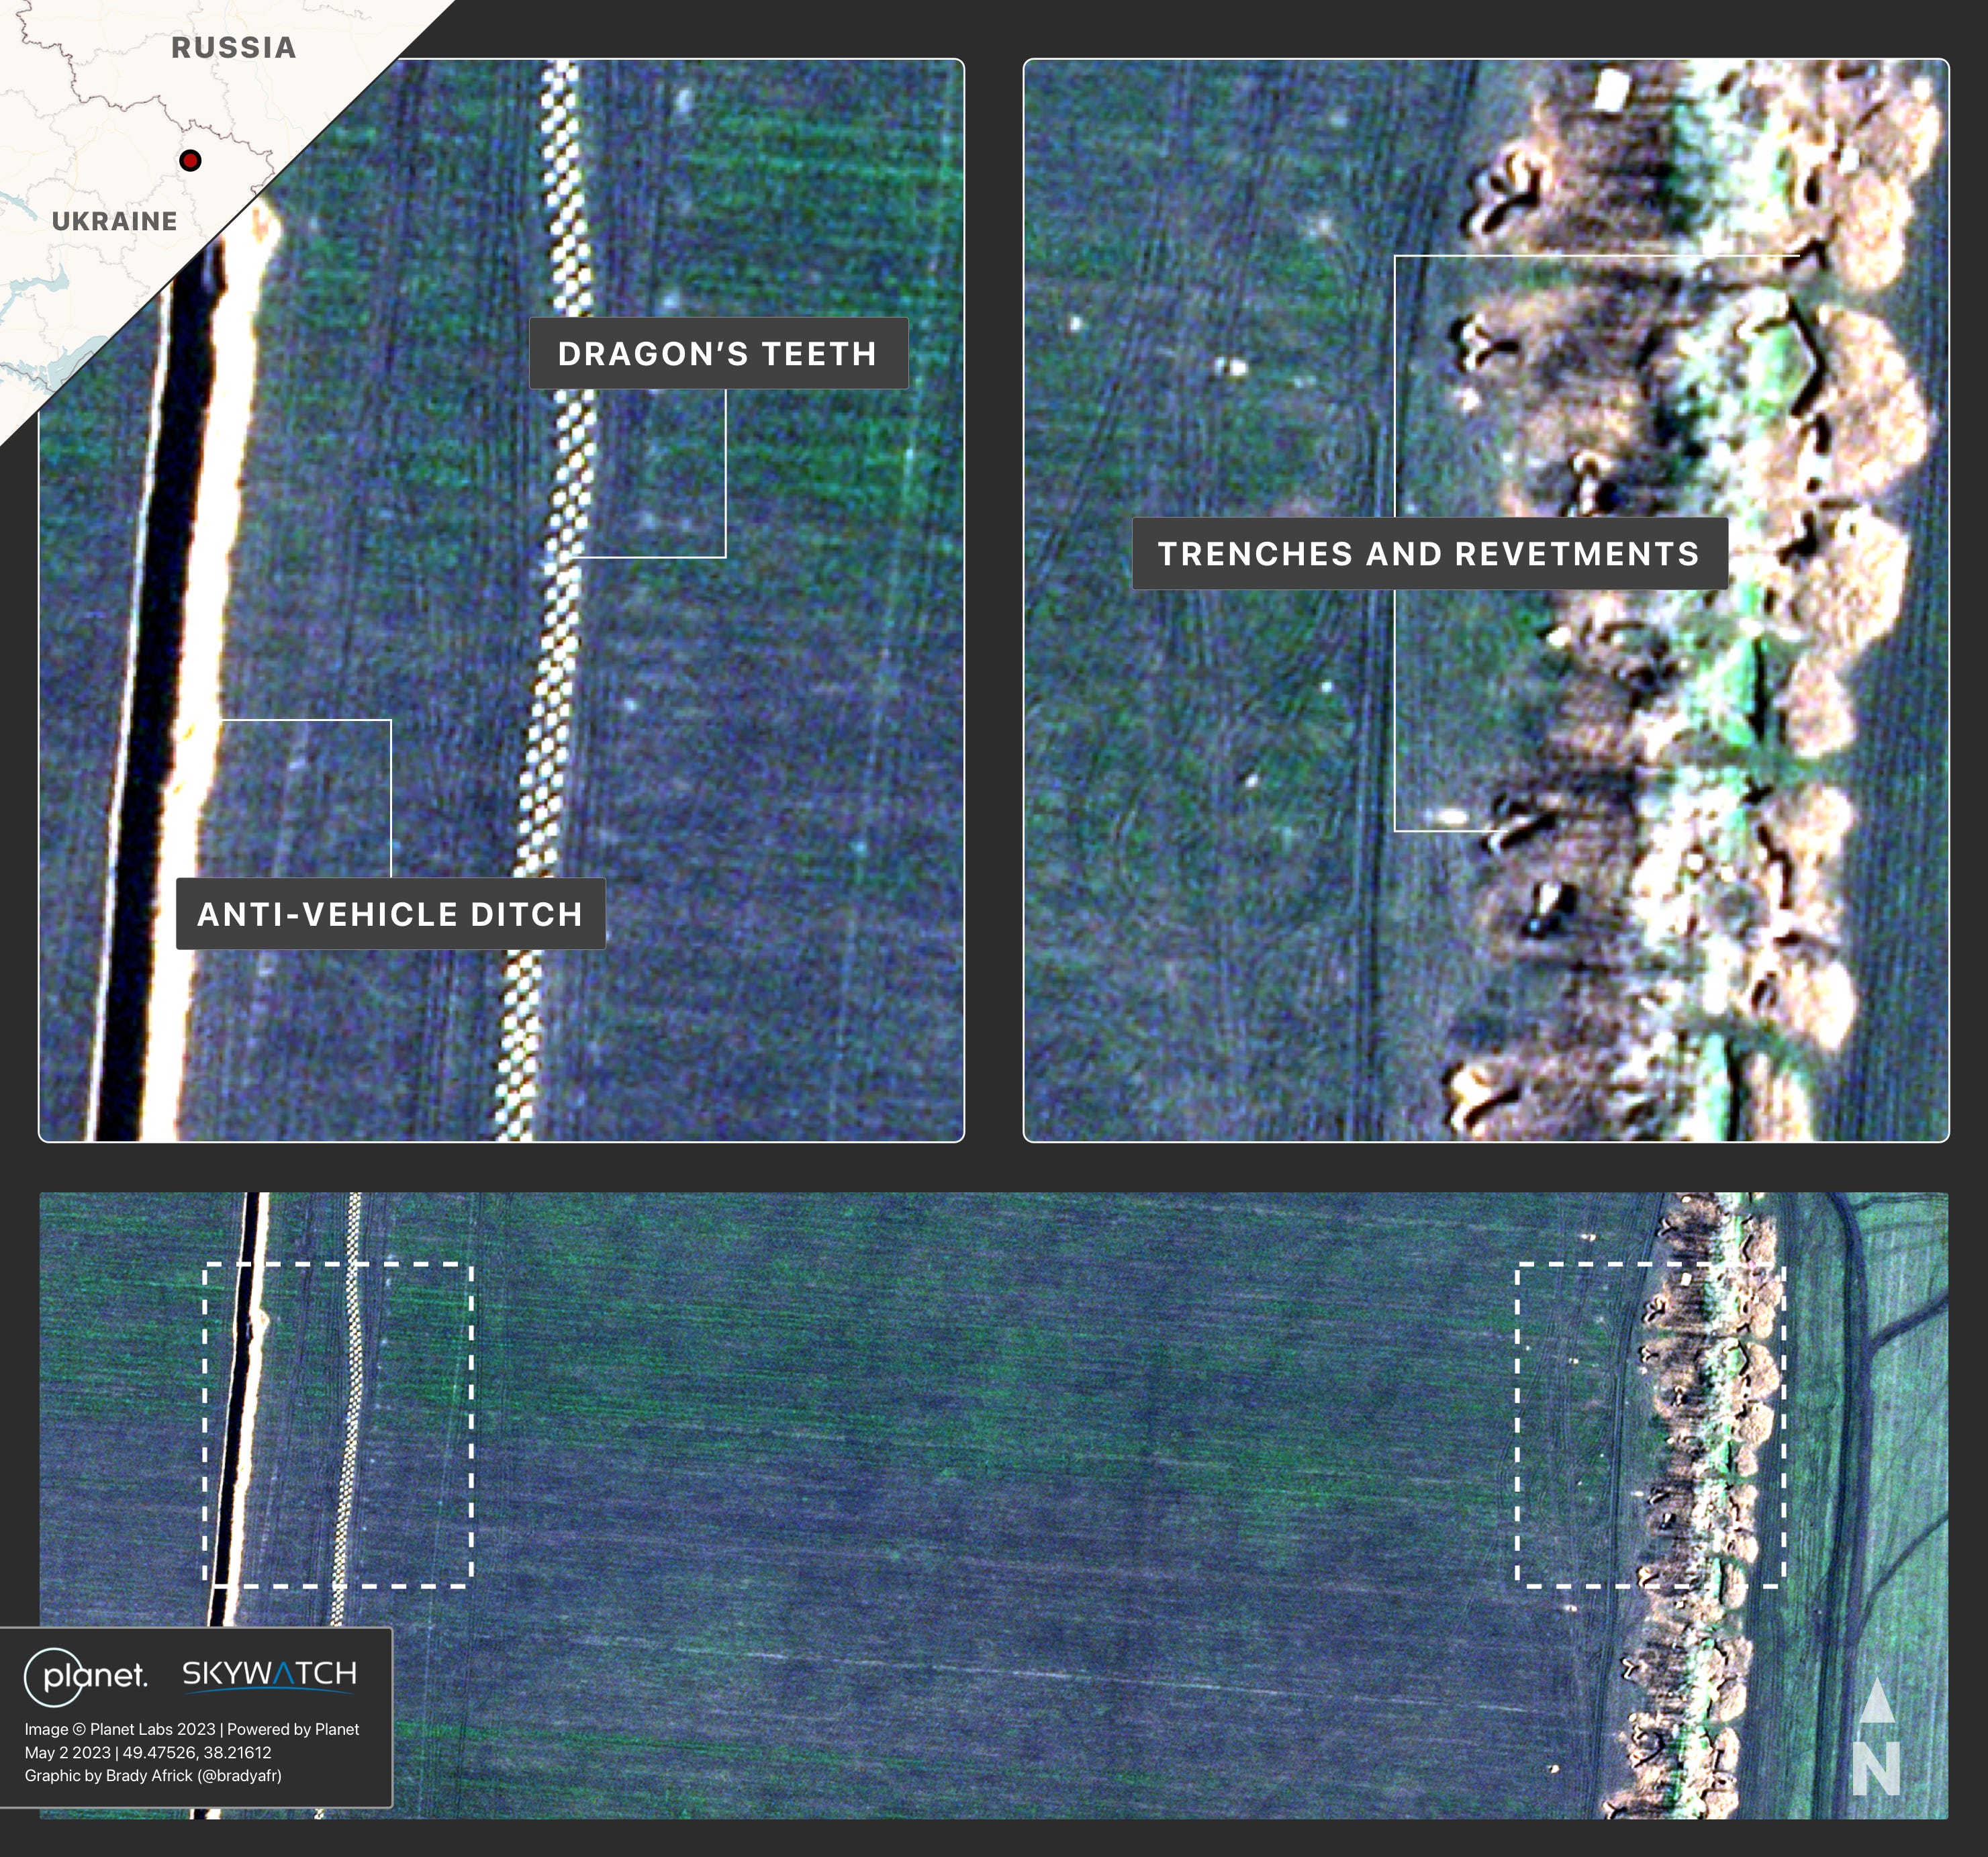Screen dimensions: 1988x1857
Task: Select the UKRAINE label on the map
Action: point(114,222)
